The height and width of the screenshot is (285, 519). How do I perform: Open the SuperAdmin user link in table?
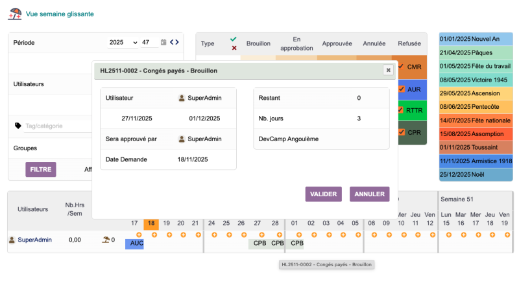click(x=34, y=240)
